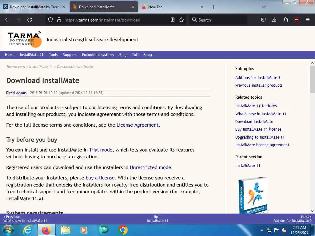Open File Explorer folder taskbar icon
Screen dimensions: 315x236
[65, 230]
